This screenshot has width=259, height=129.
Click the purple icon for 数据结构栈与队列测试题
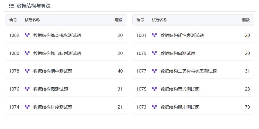click(x=27, y=53)
